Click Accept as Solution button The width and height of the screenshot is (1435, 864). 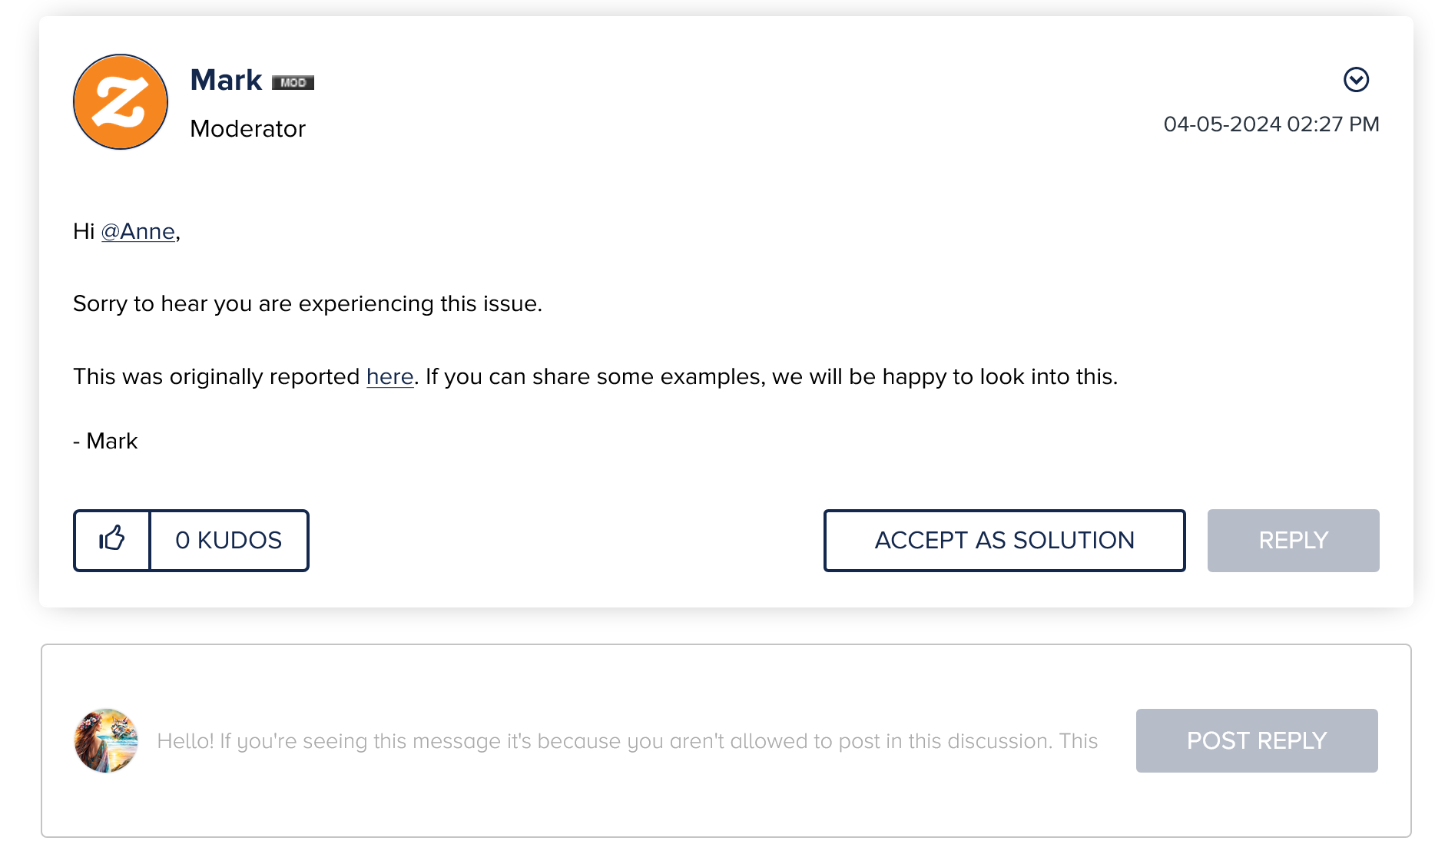click(x=1004, y=540)
